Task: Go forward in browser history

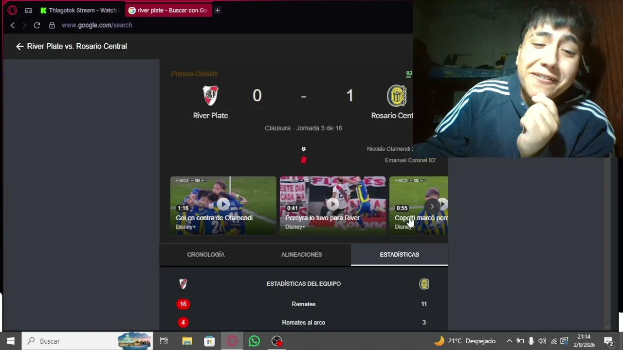Action: click(24, 25)
